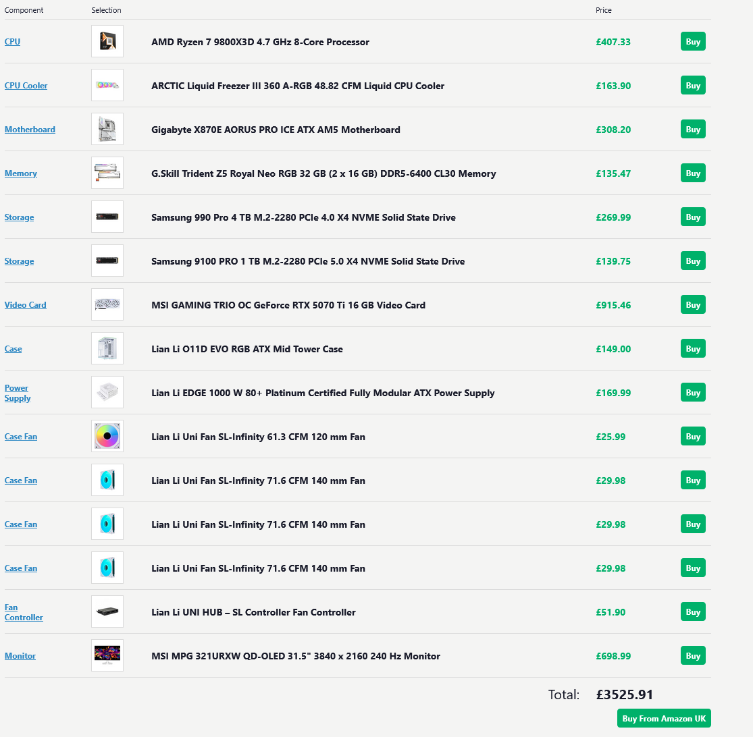Buy the AMD Ryzen 7 9800X3D processor
Viewport: 753px width, 737px height.
pos(693,42)
